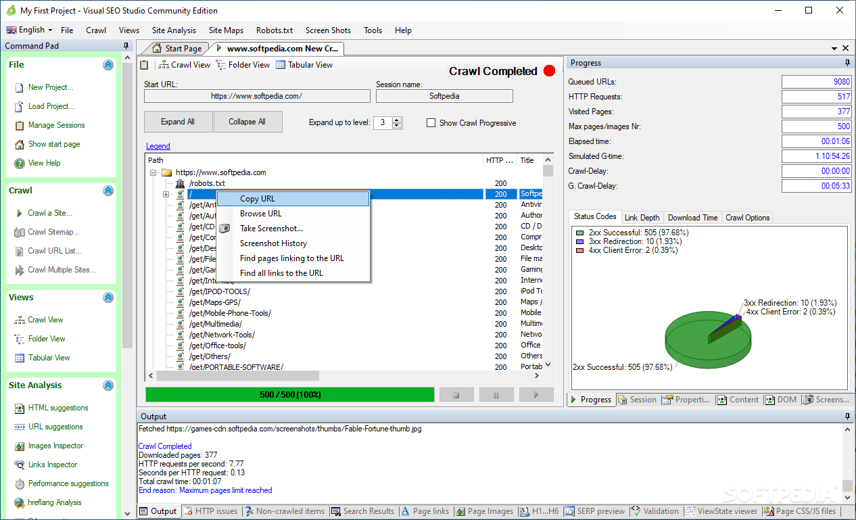Open SERP preview tab
Viewport: 856px width, 520px height.
[x=595, y=511]
